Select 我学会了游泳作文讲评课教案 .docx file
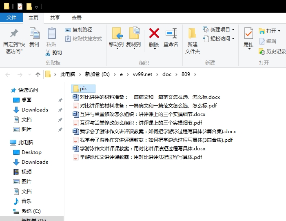The image size is (286, 221). 154,131
